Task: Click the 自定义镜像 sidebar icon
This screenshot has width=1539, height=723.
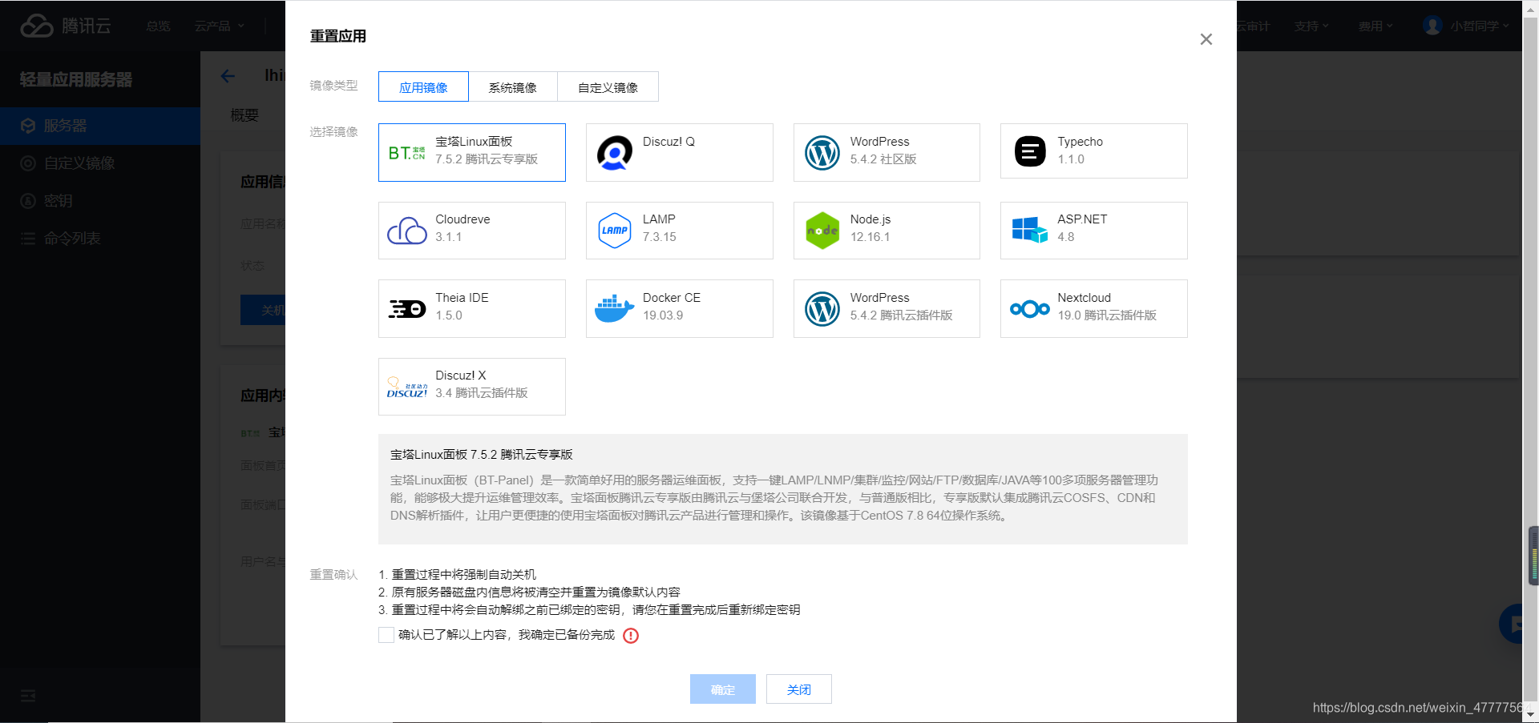Action: [28, 163]
